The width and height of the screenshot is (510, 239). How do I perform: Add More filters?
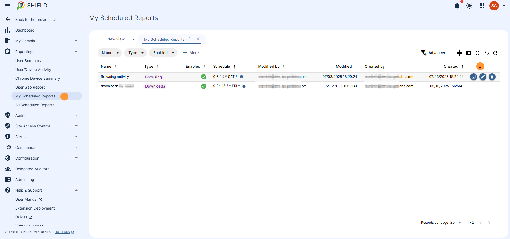click(x=191, y=53)
